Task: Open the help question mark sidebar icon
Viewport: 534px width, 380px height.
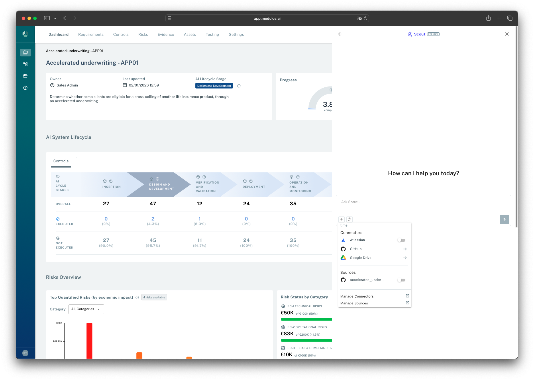Action: [x=25, y=88]
